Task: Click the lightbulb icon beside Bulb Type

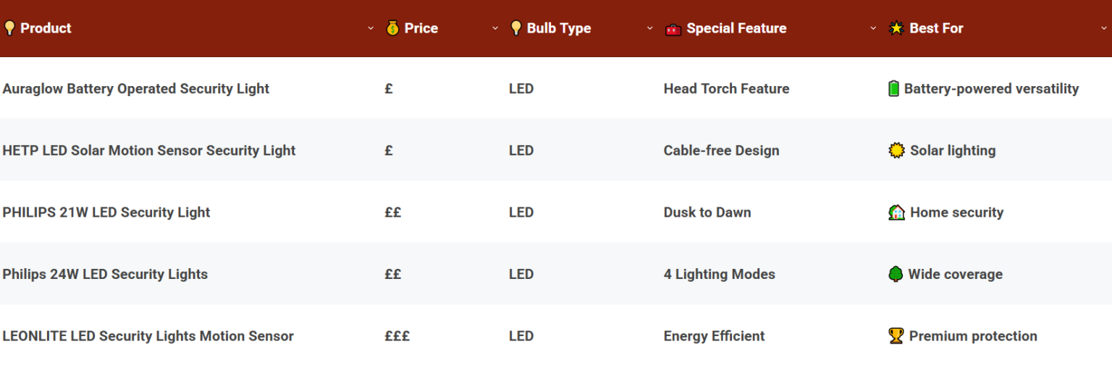Action: (x=515, y=28)
